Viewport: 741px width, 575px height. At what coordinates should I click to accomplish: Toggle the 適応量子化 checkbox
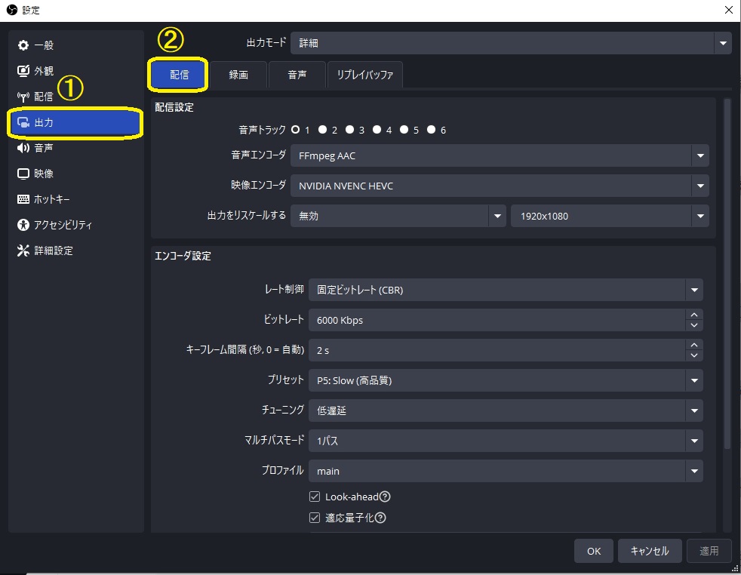(315, 518)
